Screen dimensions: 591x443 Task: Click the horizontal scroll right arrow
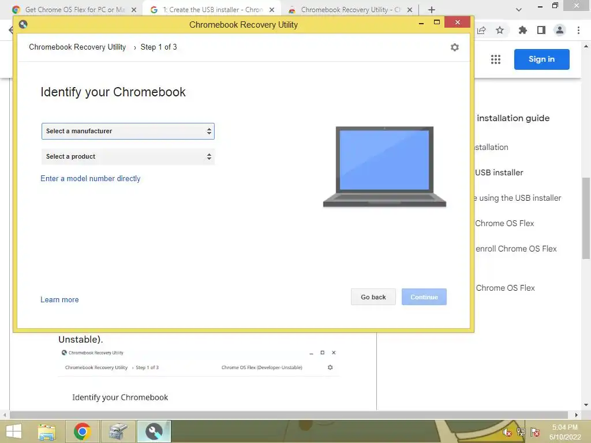pos(577,415)
